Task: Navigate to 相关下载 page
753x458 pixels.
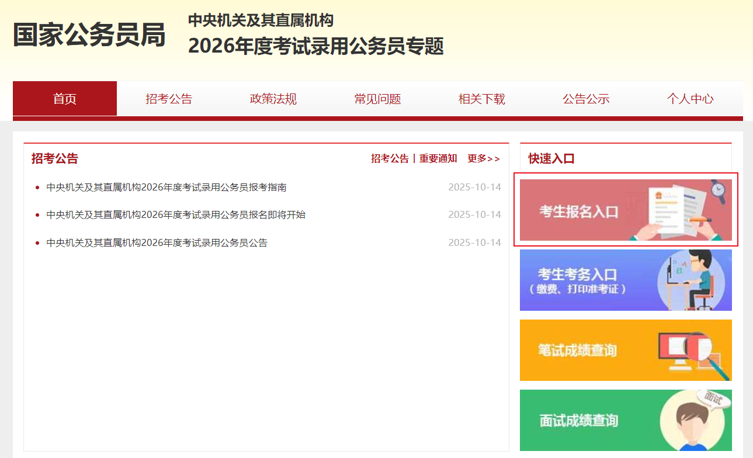Action: click(482, 99)
